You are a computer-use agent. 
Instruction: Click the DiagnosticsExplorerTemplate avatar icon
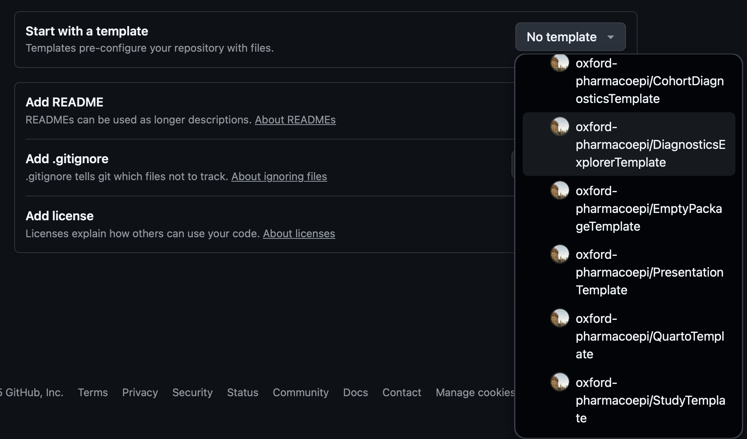point(559,127)
